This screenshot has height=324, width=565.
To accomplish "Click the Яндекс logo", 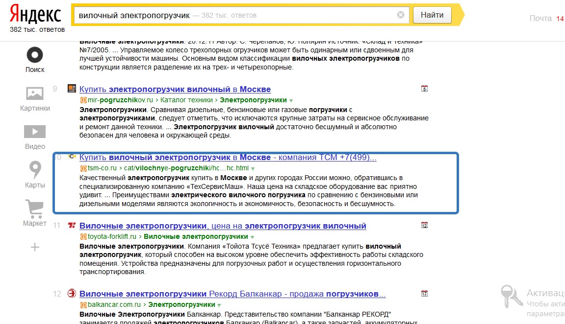I will [x=35, y=15].
